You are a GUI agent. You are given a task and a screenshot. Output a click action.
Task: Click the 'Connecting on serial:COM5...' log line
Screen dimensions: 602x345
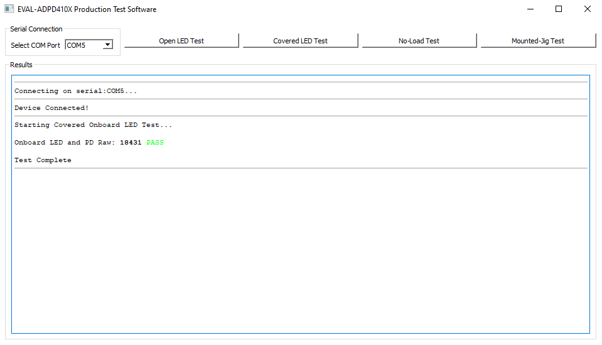coord(75,91)
